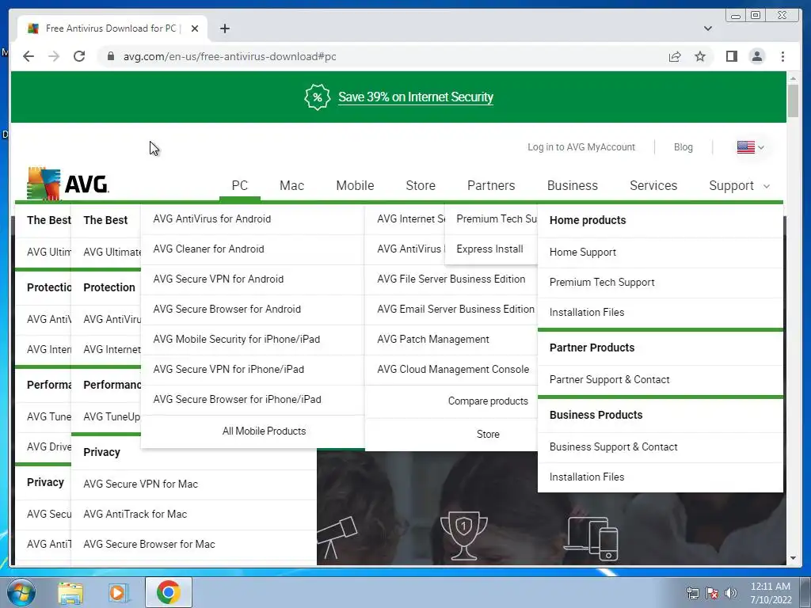
Task: Close the Free Antivirus Download tab
Action: coord(195,28)
